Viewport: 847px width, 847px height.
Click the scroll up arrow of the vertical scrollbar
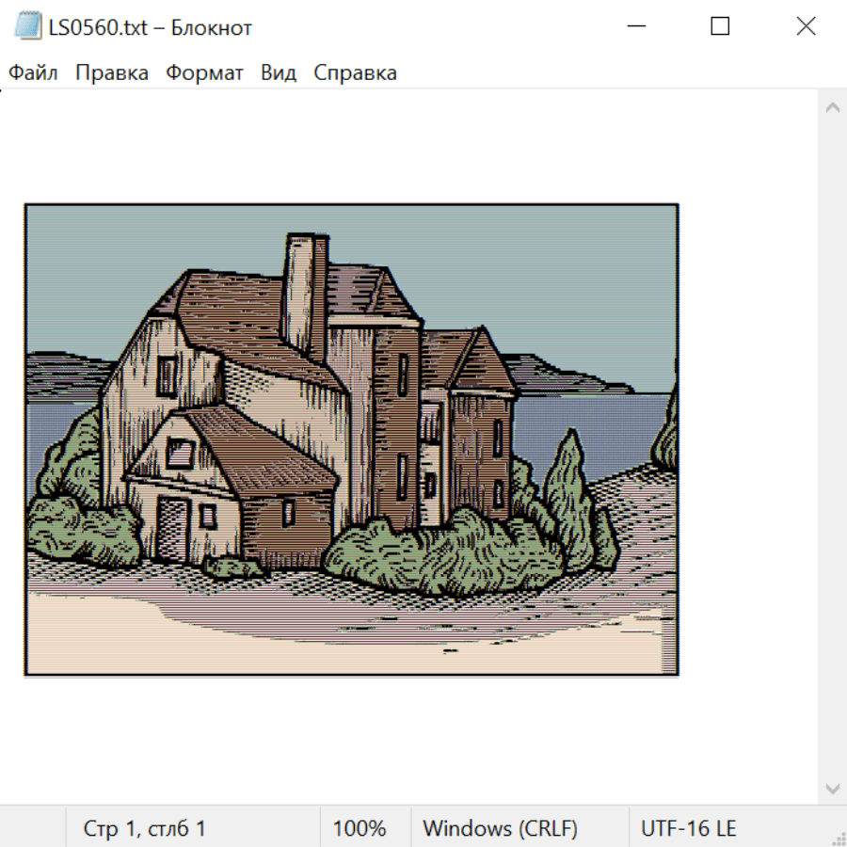832,108
